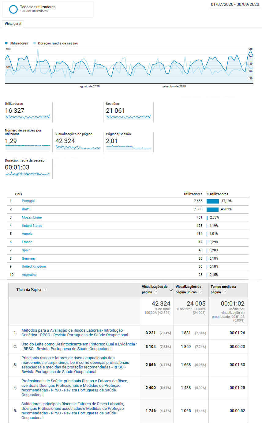Click the Todos os utilizadores segment box
Image resolution: width=262 pixels, height=423 pixels.
pyautogui.click(x=48, y=9)
